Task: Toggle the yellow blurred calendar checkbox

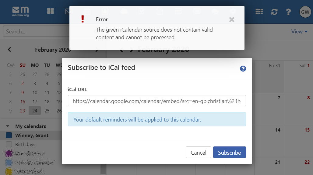Action: click(9, 171)
